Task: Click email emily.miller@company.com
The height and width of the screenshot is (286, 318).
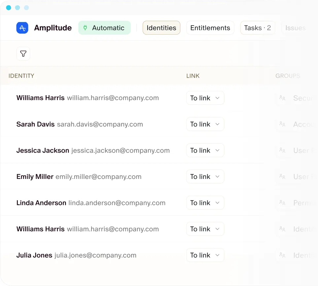Action: pos(98,177)
